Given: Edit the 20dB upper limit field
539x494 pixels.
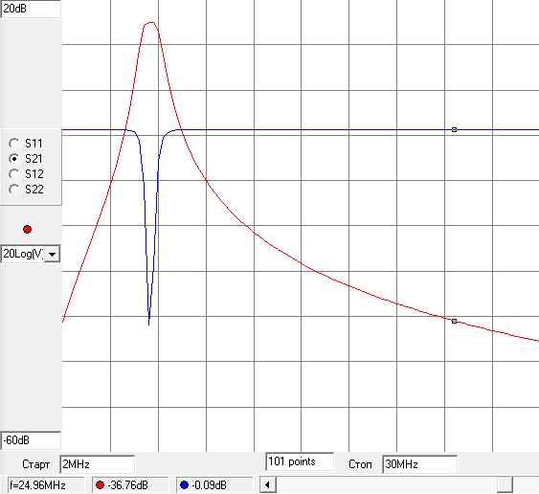Looking at the screenshot, I should pos(31,9).
